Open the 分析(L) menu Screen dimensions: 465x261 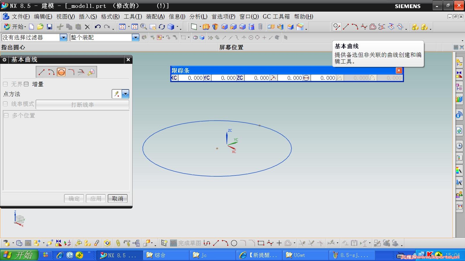pyautogui.click(x=198, y=17)
